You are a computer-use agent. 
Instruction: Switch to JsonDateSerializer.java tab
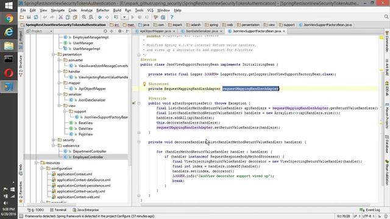pyautogui.click(x=202, y=31)
